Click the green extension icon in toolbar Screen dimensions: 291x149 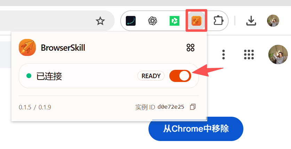point(175,21)
